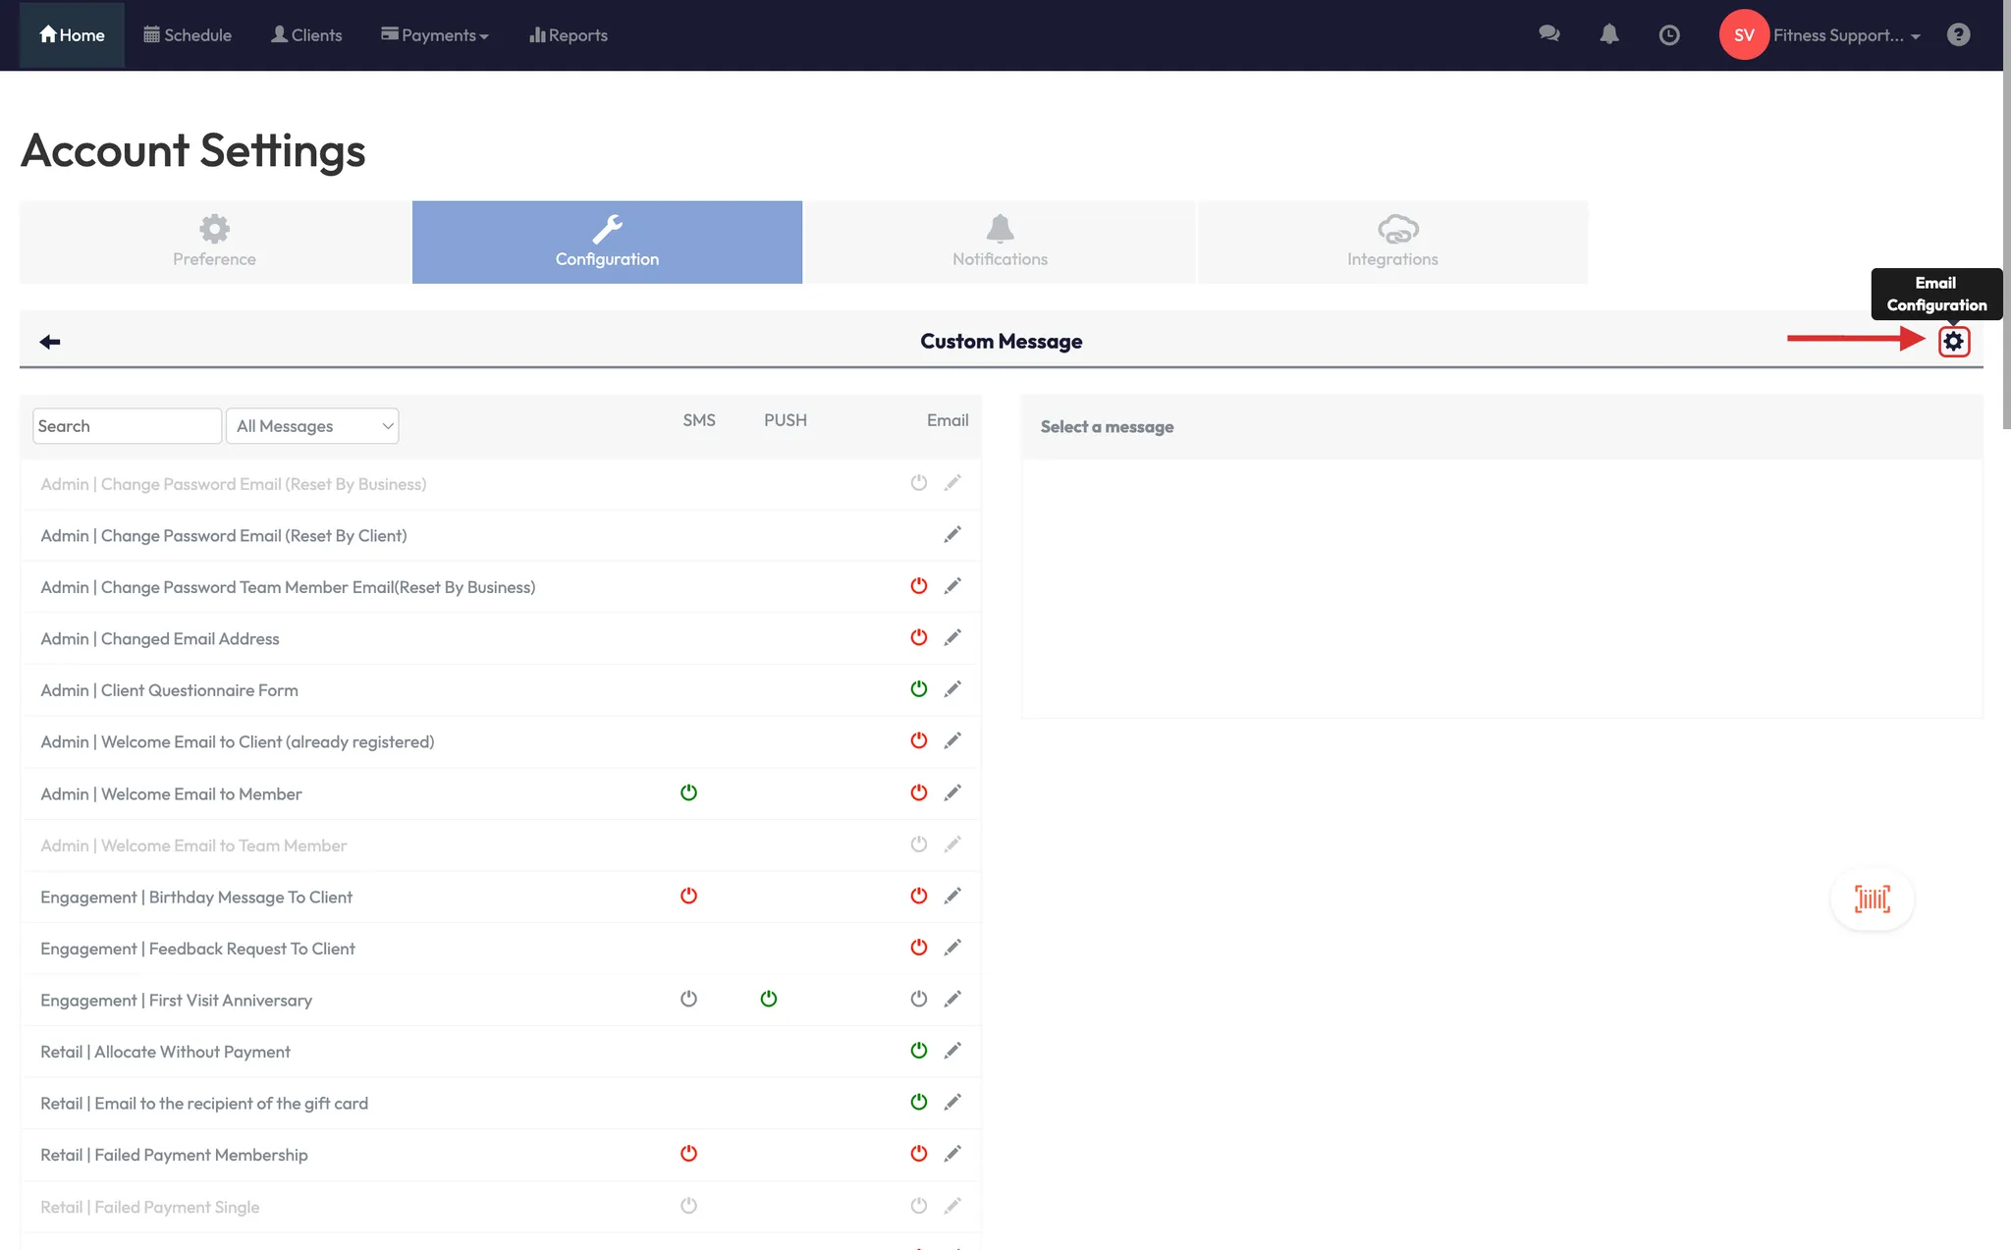
Task: Open the help question mark icon
Action: tap(1958, 34)
